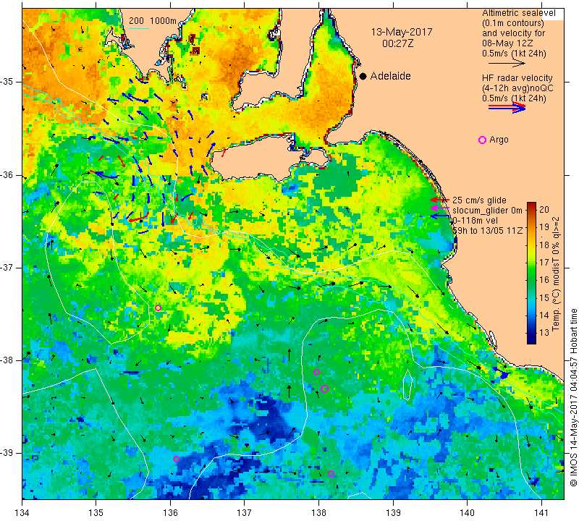This screenshot has height=521, width=579.
Task: Click the green band near 16 on colorbar
Action: point(531,279)
